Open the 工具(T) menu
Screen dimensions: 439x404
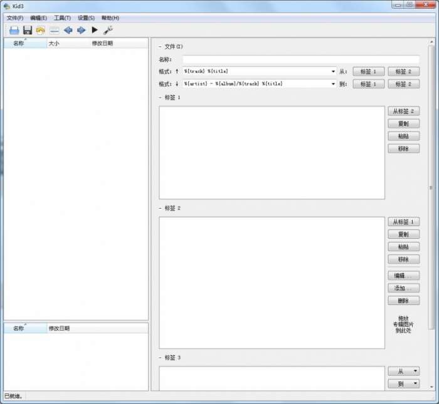[x=63, y=18]
